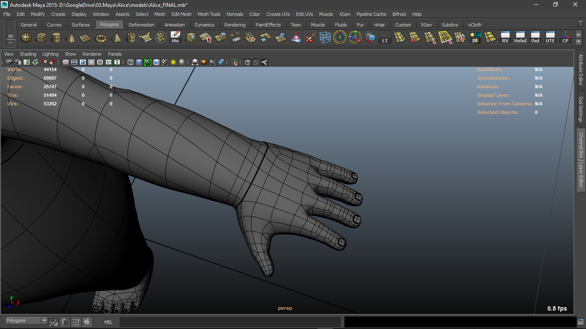Open the RV Render View shelf icon
The image size is (586, 329).
pyautogui.click(x=505, y=38)
